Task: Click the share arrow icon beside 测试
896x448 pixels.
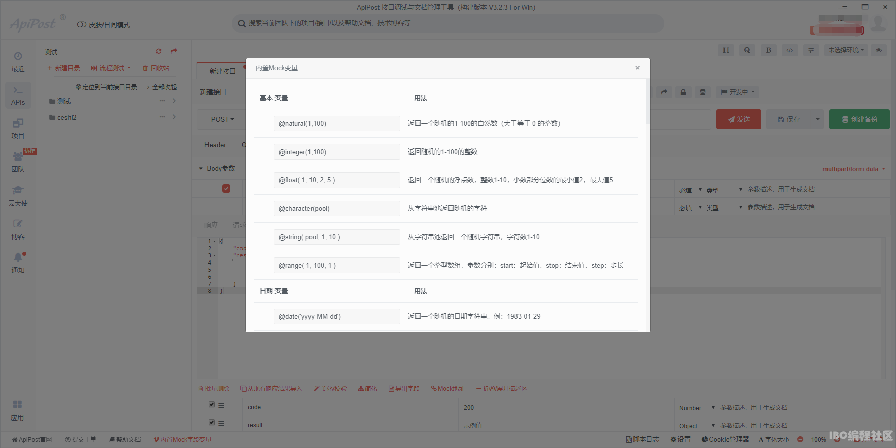Action: pyautogui.click(x=174, y=51)
